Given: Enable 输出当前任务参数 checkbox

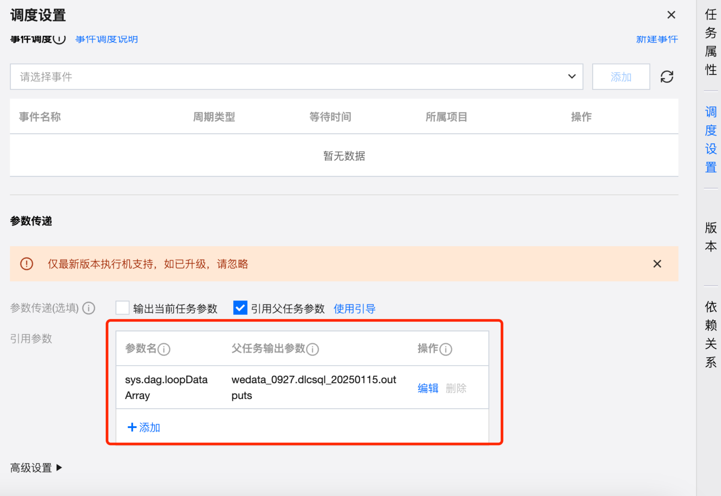Looking at the screenshot, I should click(x=122, y=308).
